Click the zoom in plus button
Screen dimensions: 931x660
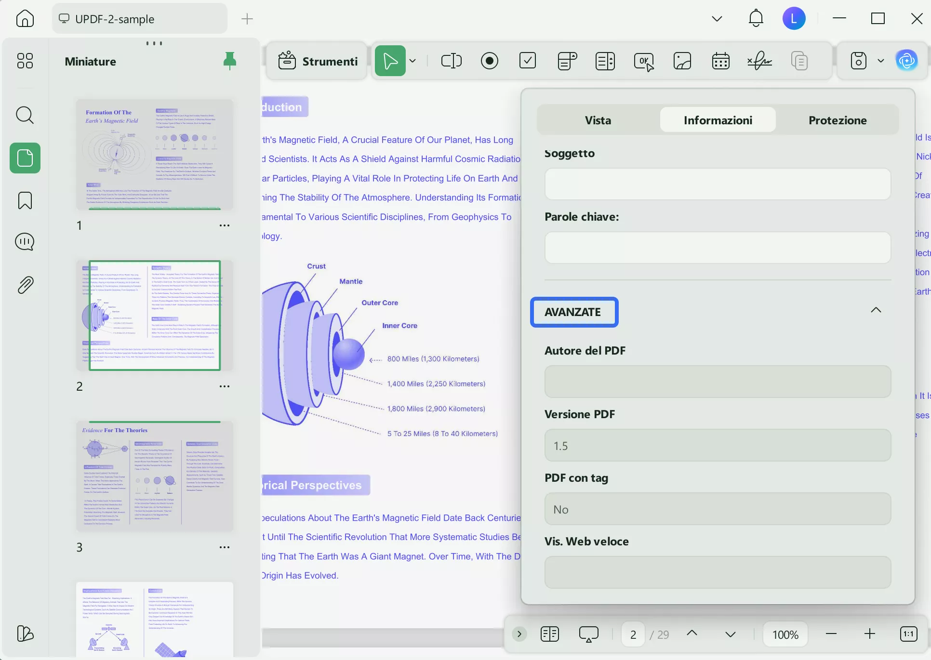(869, 634)
